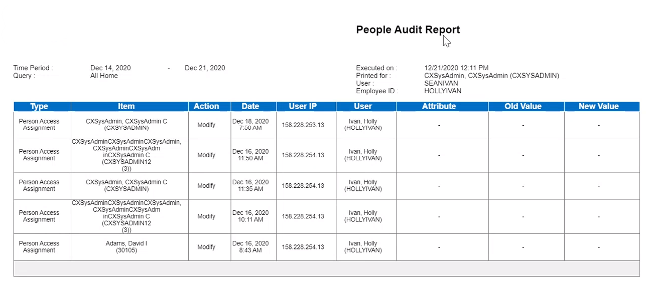Select the SEANIVAN user value

point(441,83)
